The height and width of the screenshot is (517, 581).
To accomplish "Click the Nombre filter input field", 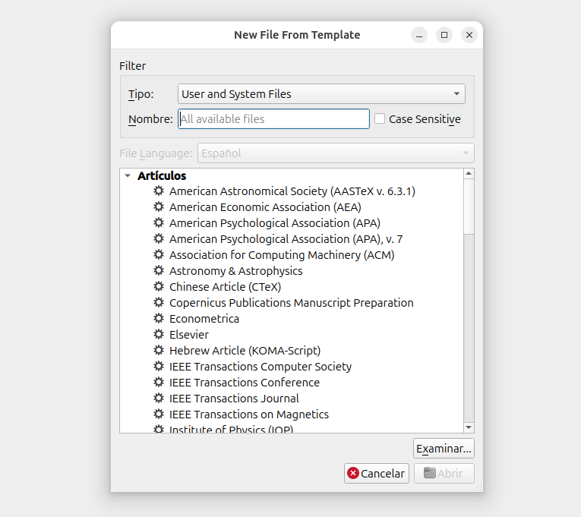I will click(273, 119).
